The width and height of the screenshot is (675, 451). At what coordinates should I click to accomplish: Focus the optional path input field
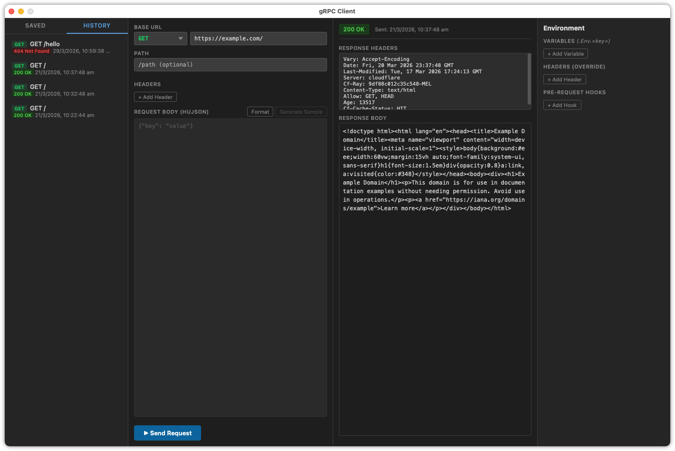[x=230, y=65]
